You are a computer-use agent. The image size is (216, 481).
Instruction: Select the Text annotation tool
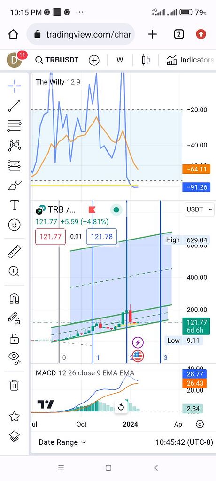coord(15,205)
